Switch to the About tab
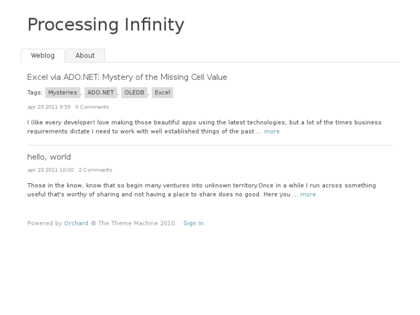 (x=85, y=55)
